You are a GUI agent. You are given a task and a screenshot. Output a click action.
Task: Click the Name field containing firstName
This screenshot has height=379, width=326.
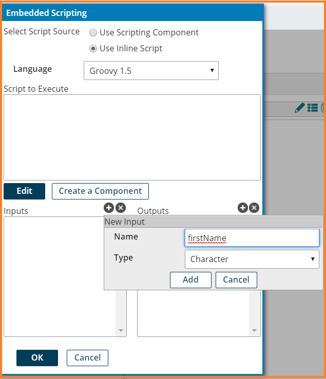point(252,238)
